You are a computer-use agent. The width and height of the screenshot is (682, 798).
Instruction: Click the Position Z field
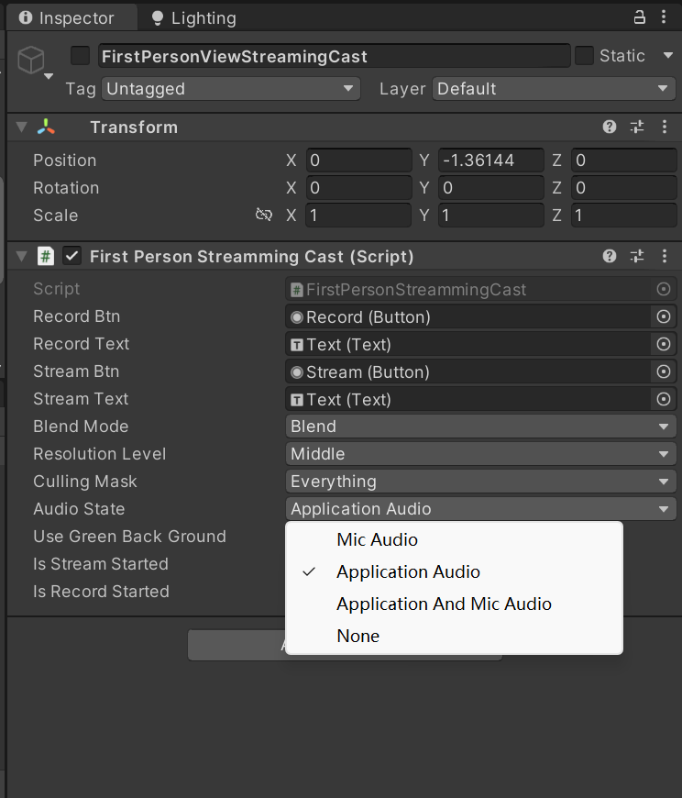624,161
